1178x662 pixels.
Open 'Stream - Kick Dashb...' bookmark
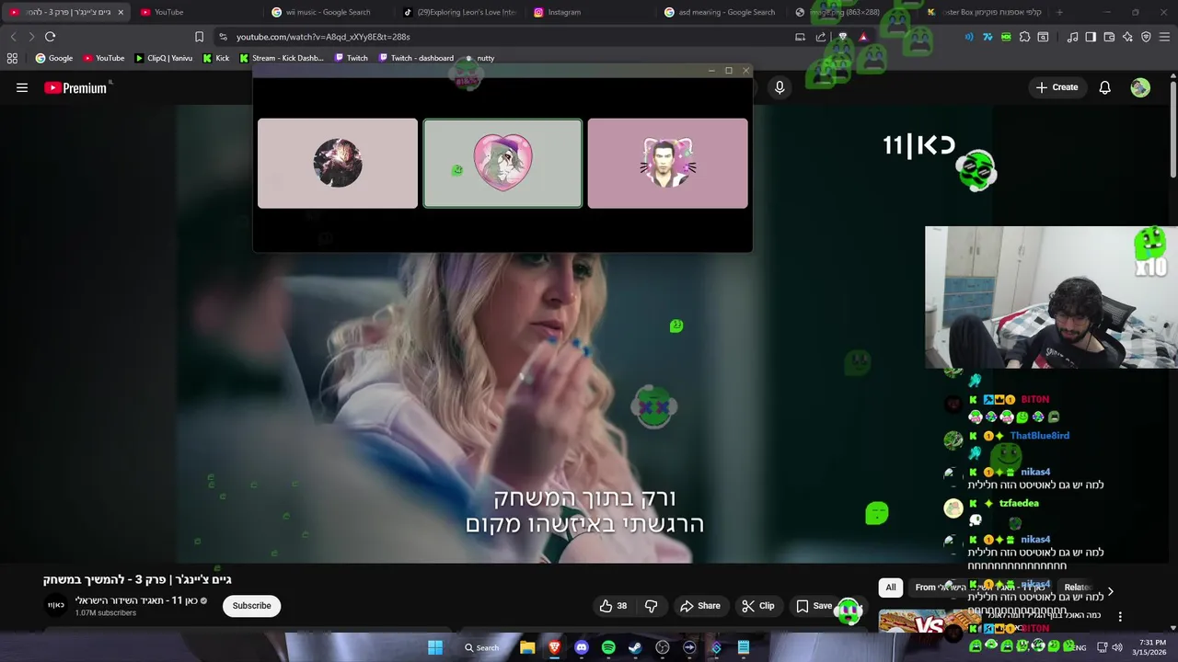[282, 58]
